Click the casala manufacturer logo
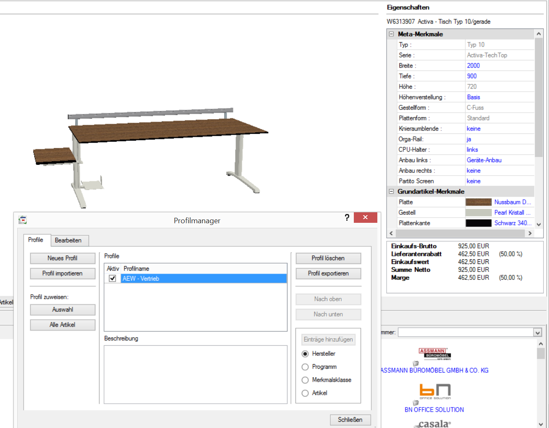This screenshot has width=549, height=428. [434, 423]
